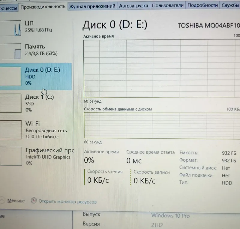Click the Тип HDD value
Viewport: 240px width, 229px height.
227,183
